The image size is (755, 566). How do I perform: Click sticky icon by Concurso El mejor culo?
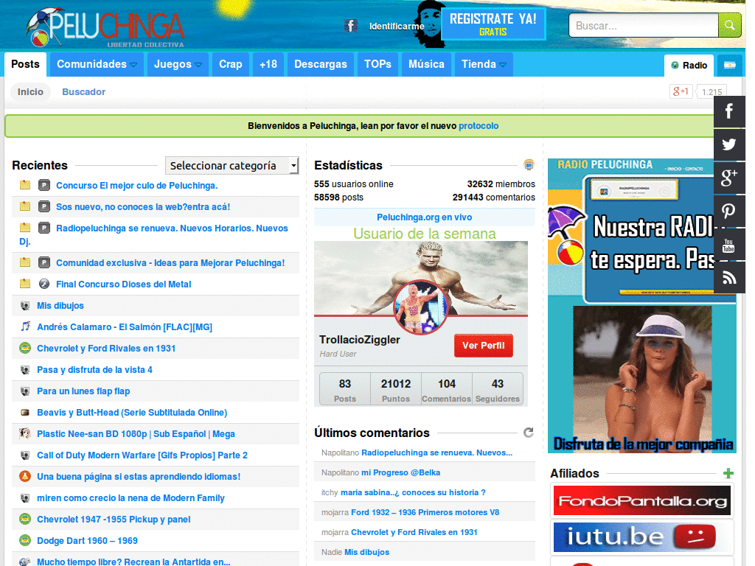[25, 185]
